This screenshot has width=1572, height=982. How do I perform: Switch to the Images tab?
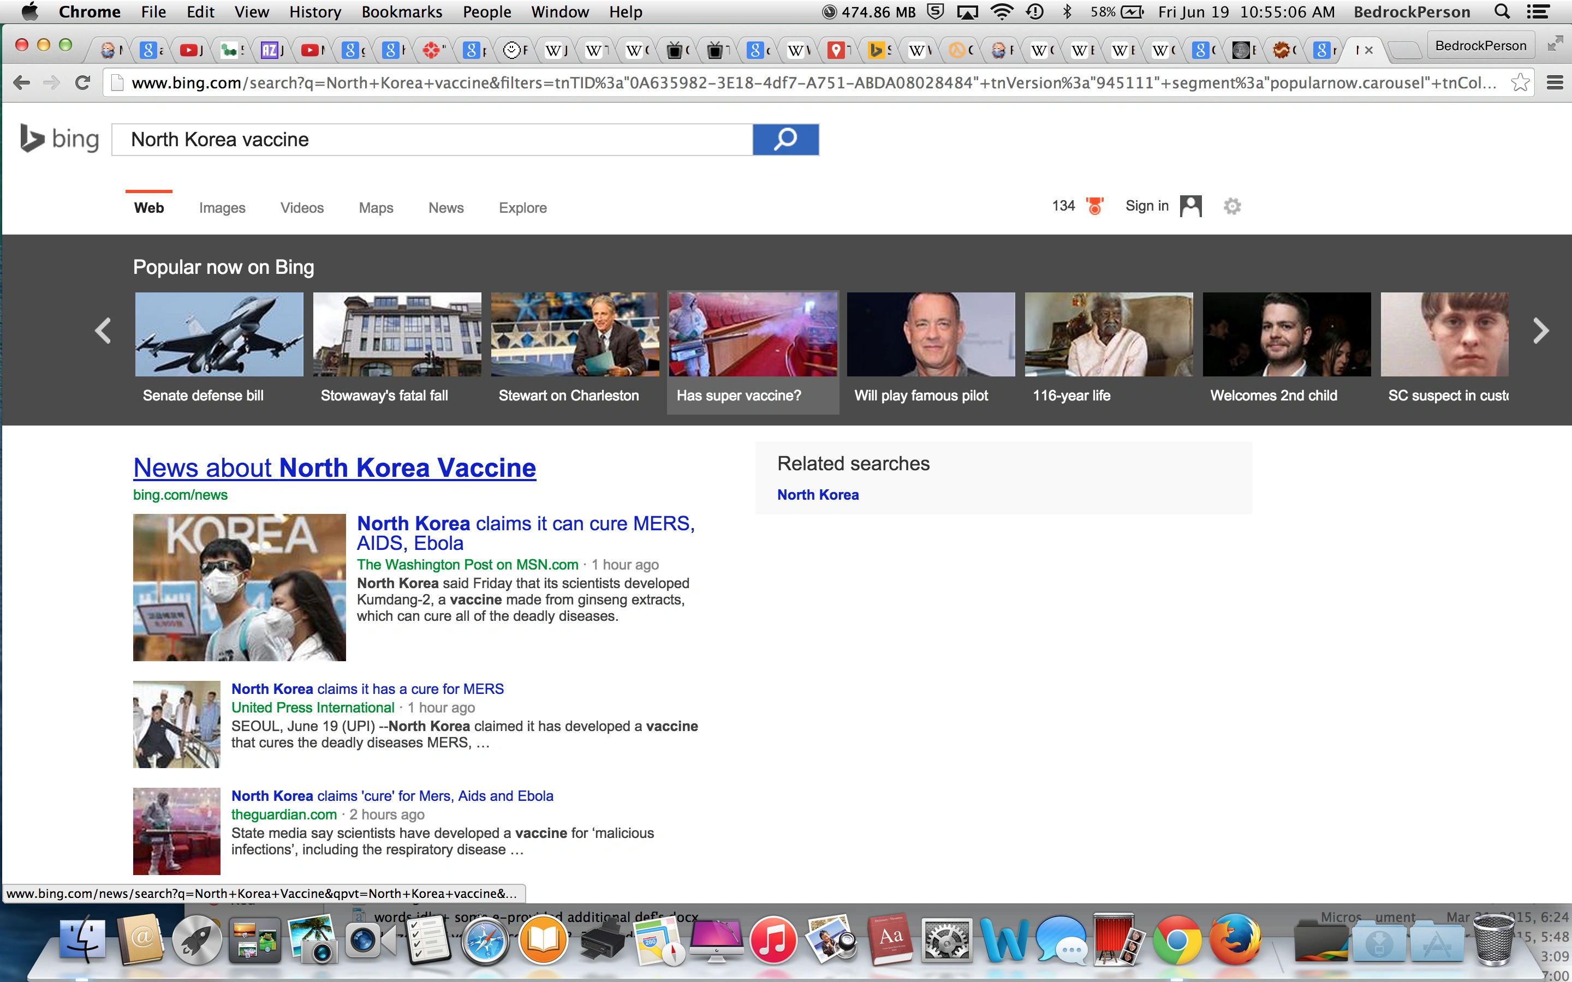point(222,208)
